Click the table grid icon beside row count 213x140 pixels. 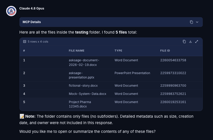pyautogui.click(x=25, y=42)
